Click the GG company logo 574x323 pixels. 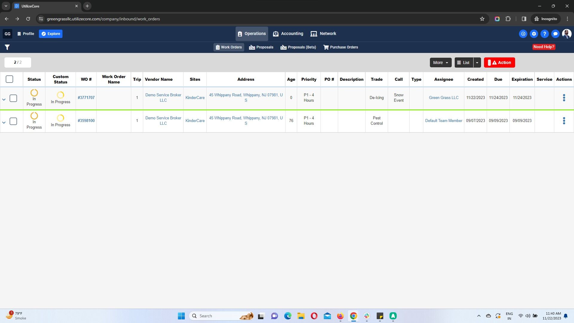point(7,34)
